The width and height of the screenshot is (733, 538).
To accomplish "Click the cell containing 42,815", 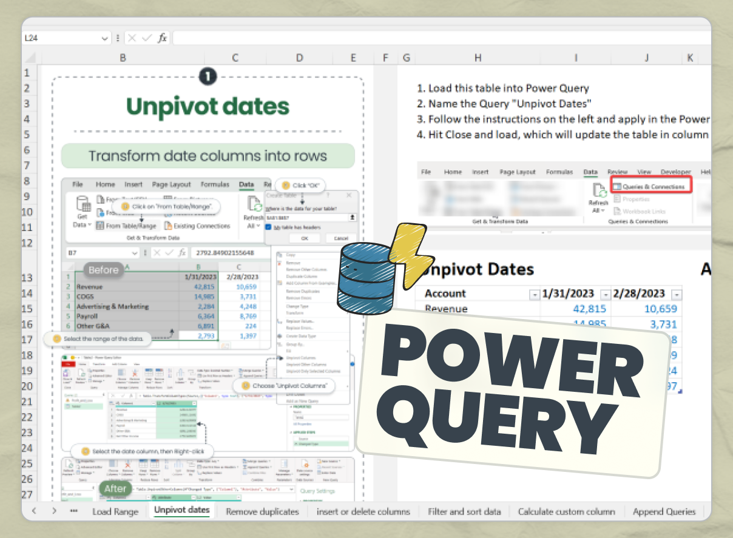I will tap(576, 309).
